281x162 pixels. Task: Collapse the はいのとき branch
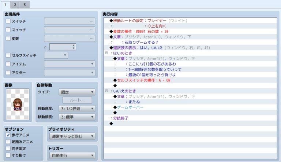click(106, 53)
